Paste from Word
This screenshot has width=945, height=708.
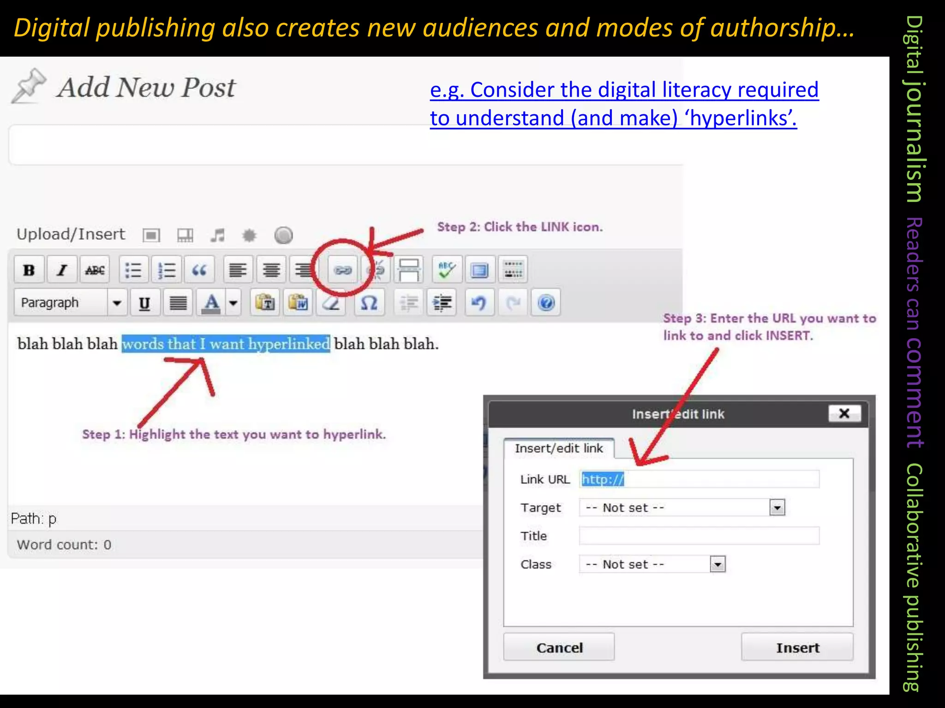[x=298, y=303]
